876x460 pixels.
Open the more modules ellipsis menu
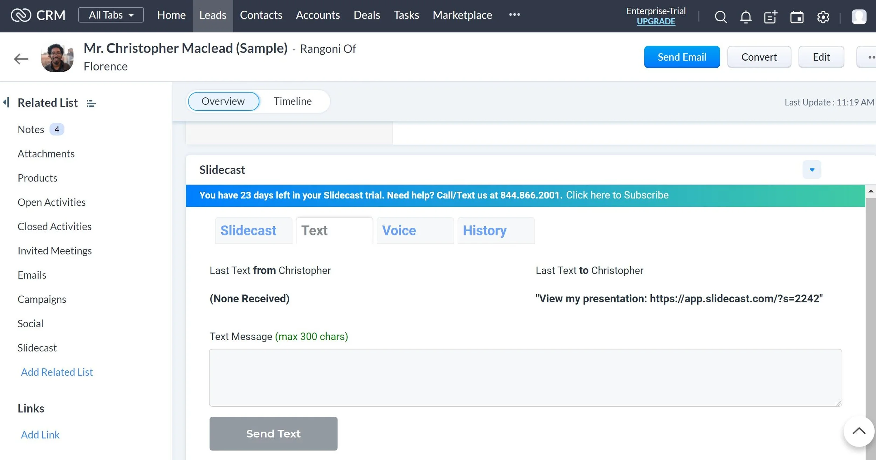click(514, 15)
